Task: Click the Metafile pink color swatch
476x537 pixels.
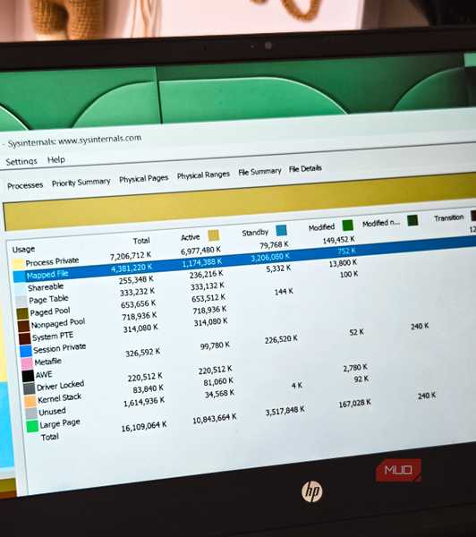Action: click(27, 363)
